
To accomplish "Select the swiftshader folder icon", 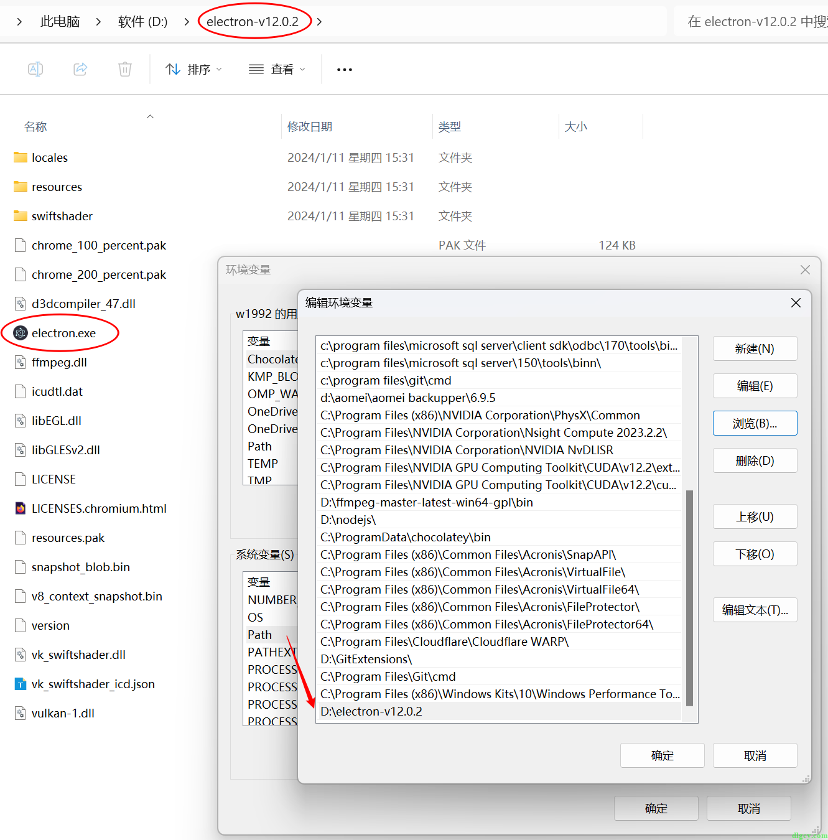I will (x=21, y=216).
